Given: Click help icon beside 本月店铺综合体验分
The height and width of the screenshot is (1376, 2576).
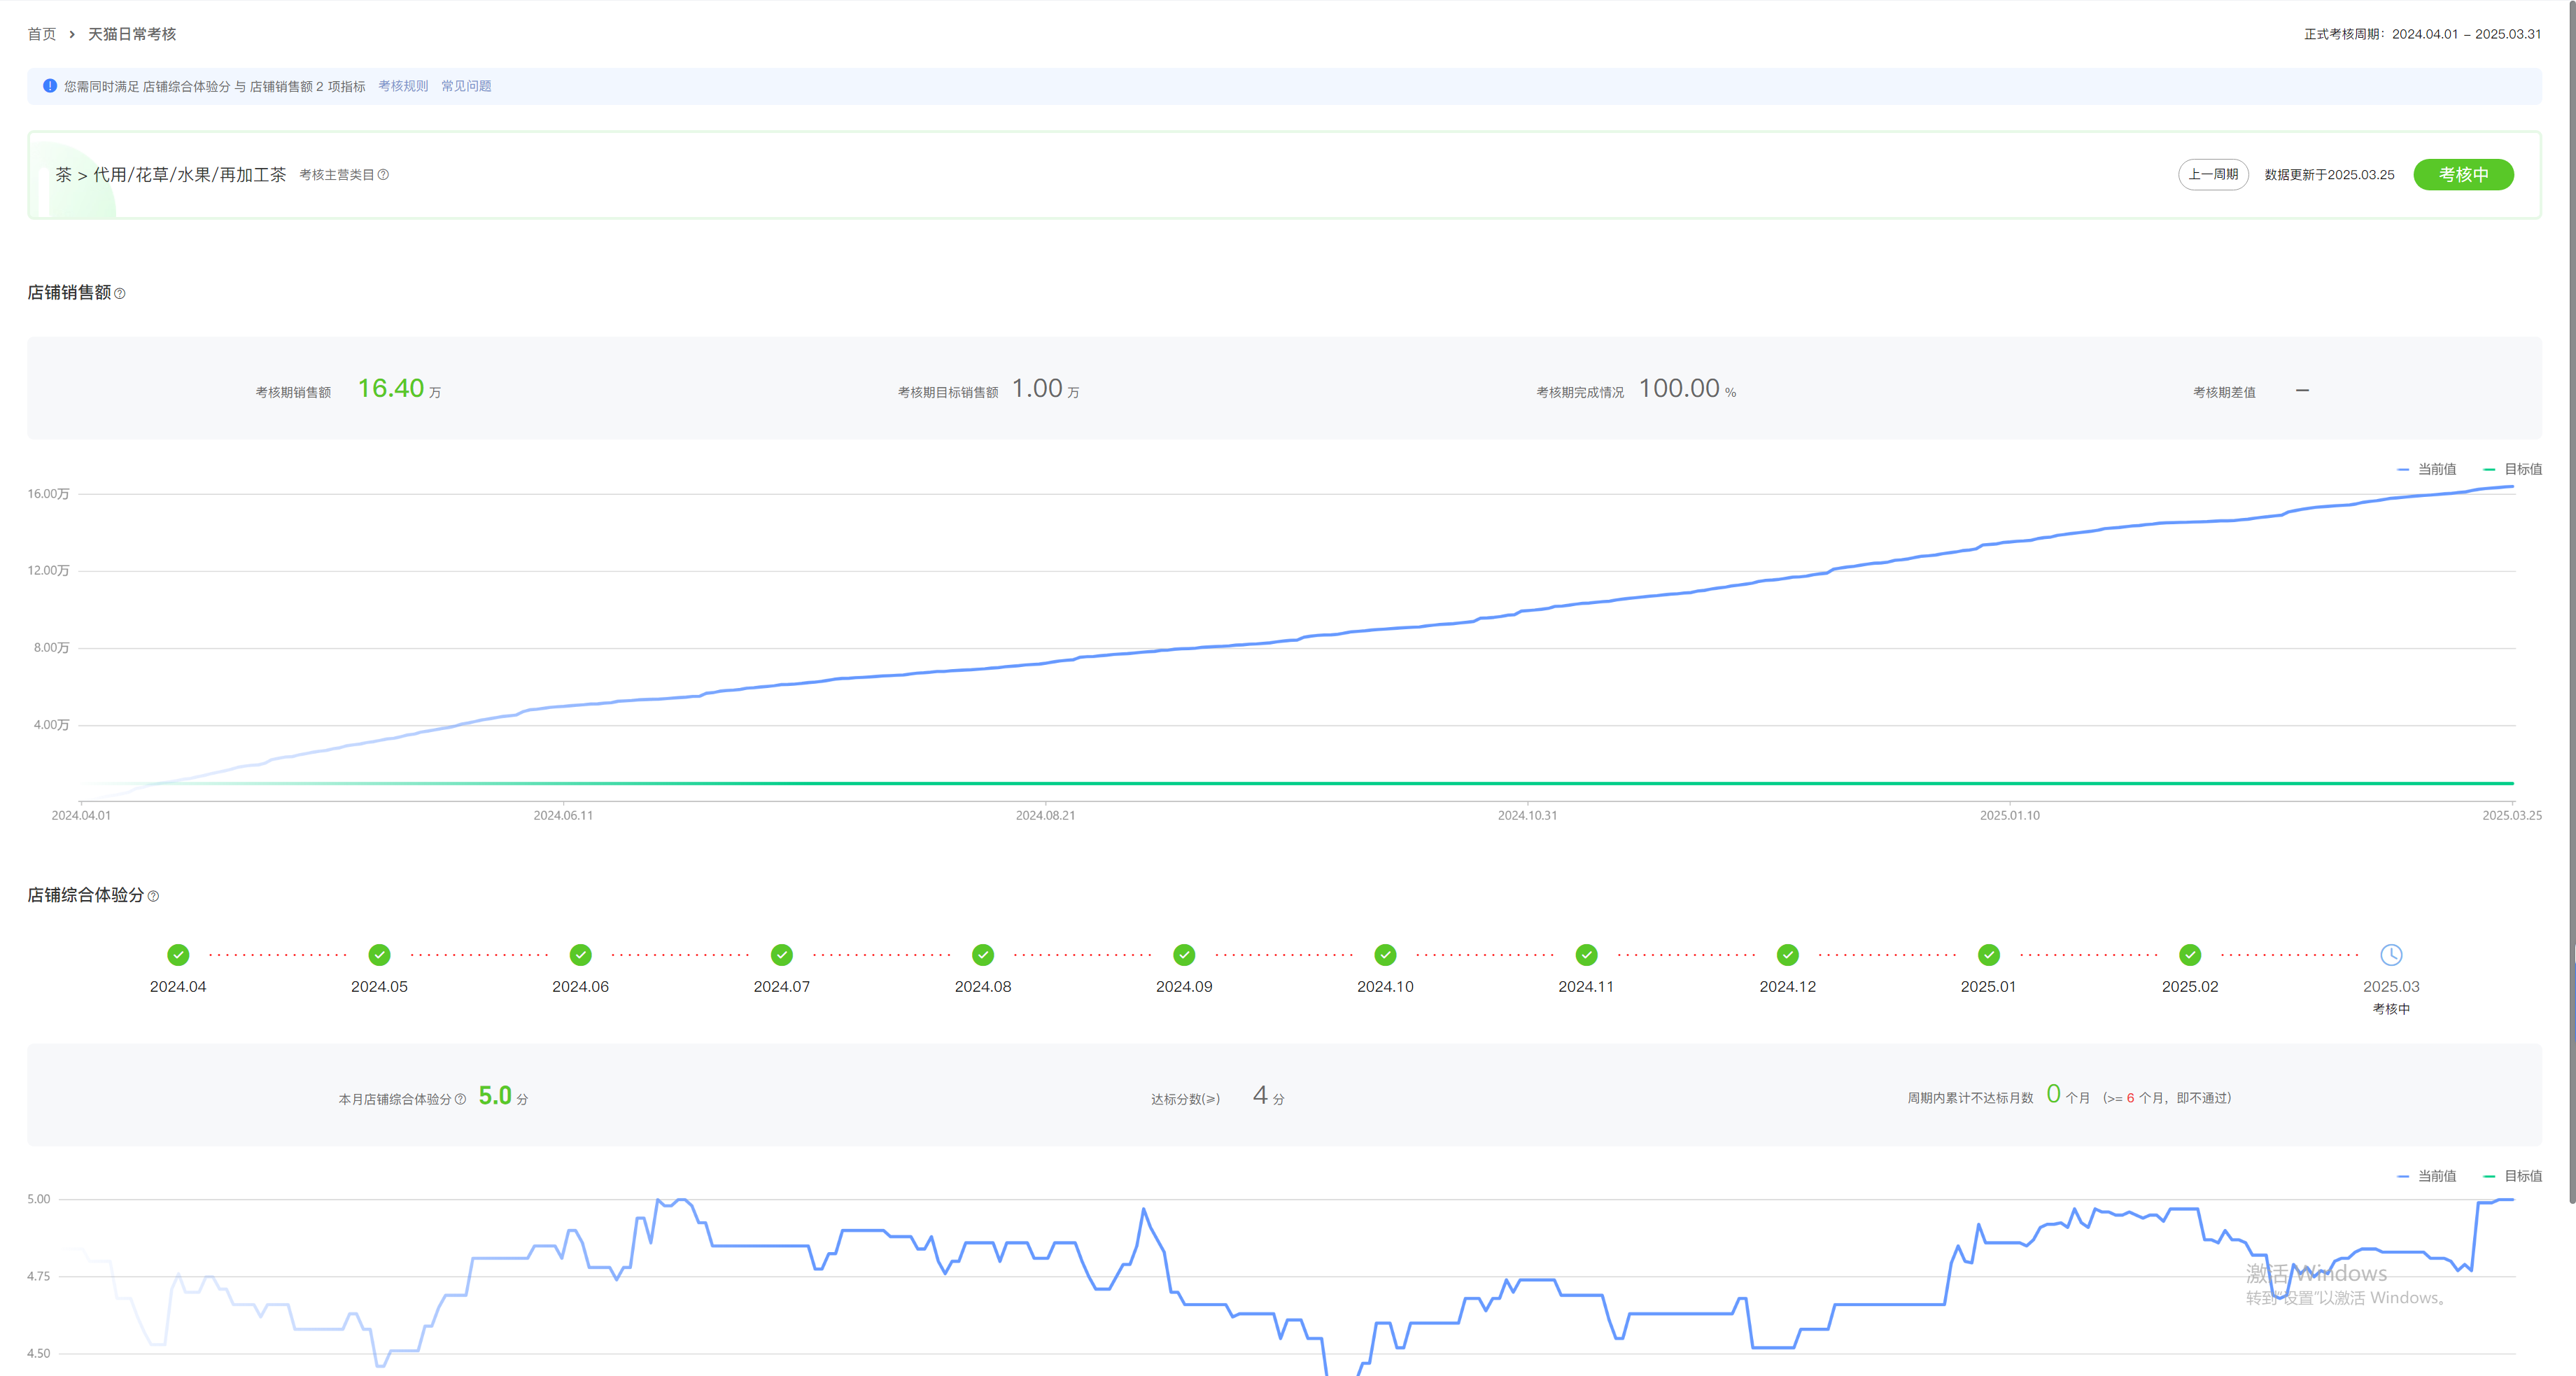Looking at the screenshot, I should [460, 1099].
